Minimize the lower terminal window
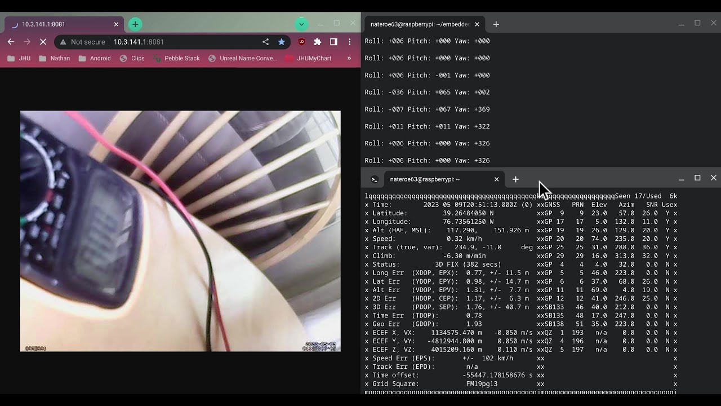Image resolution: width=721 pixels, height=406 pixels. click(x=681, y=178)
